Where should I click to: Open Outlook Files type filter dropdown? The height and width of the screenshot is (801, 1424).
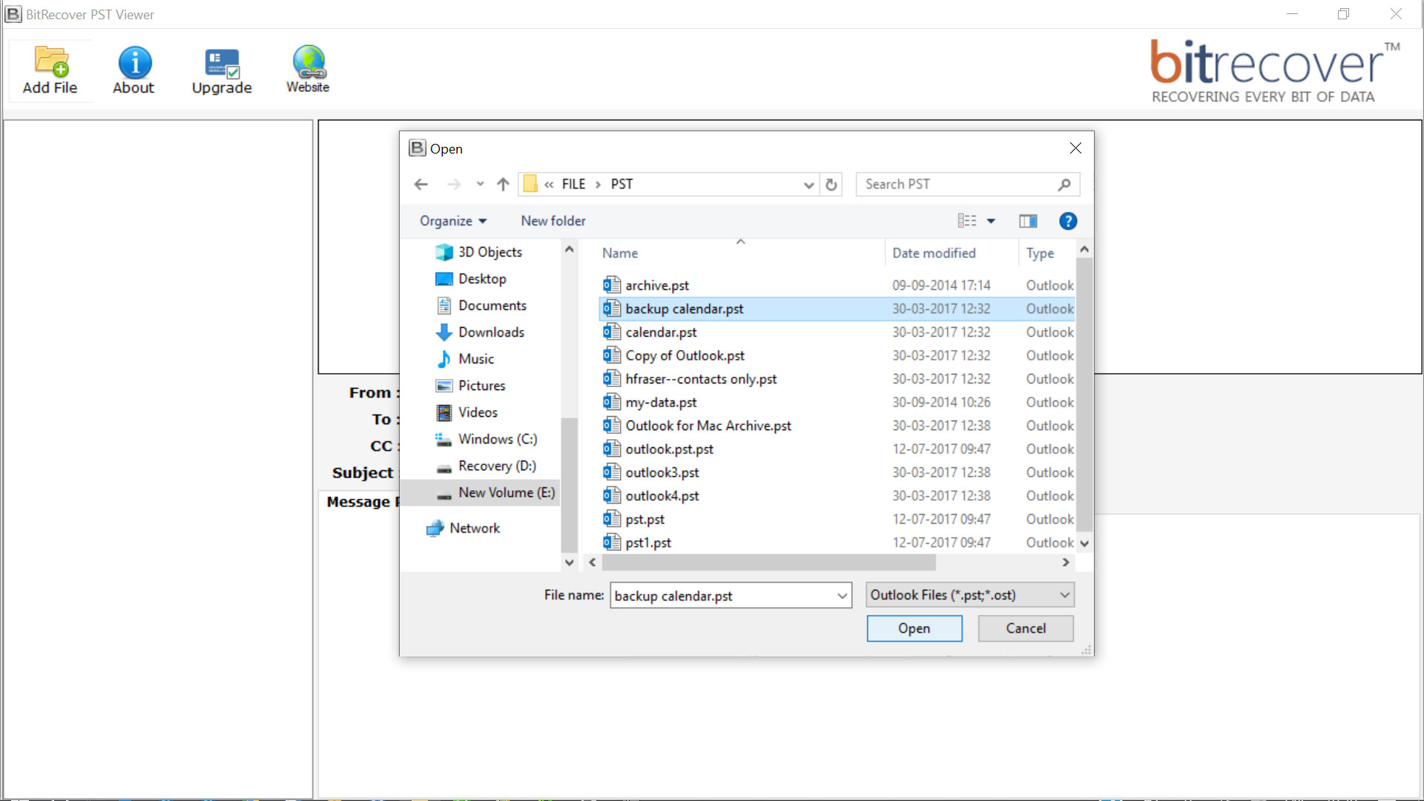point(970,595)
